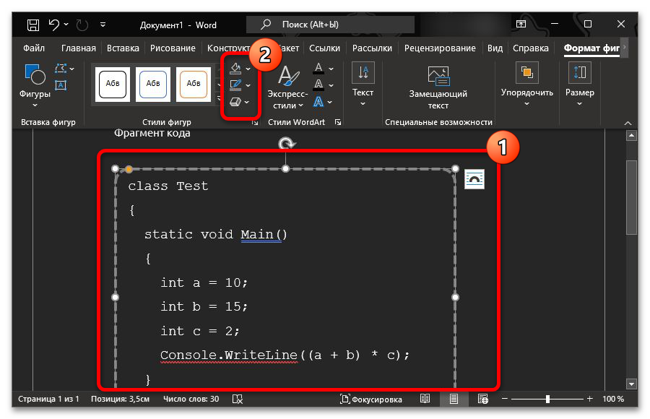Open the Рисование tab
The height and width of the screenshot is (419, 650).
(x=173, y=48)
